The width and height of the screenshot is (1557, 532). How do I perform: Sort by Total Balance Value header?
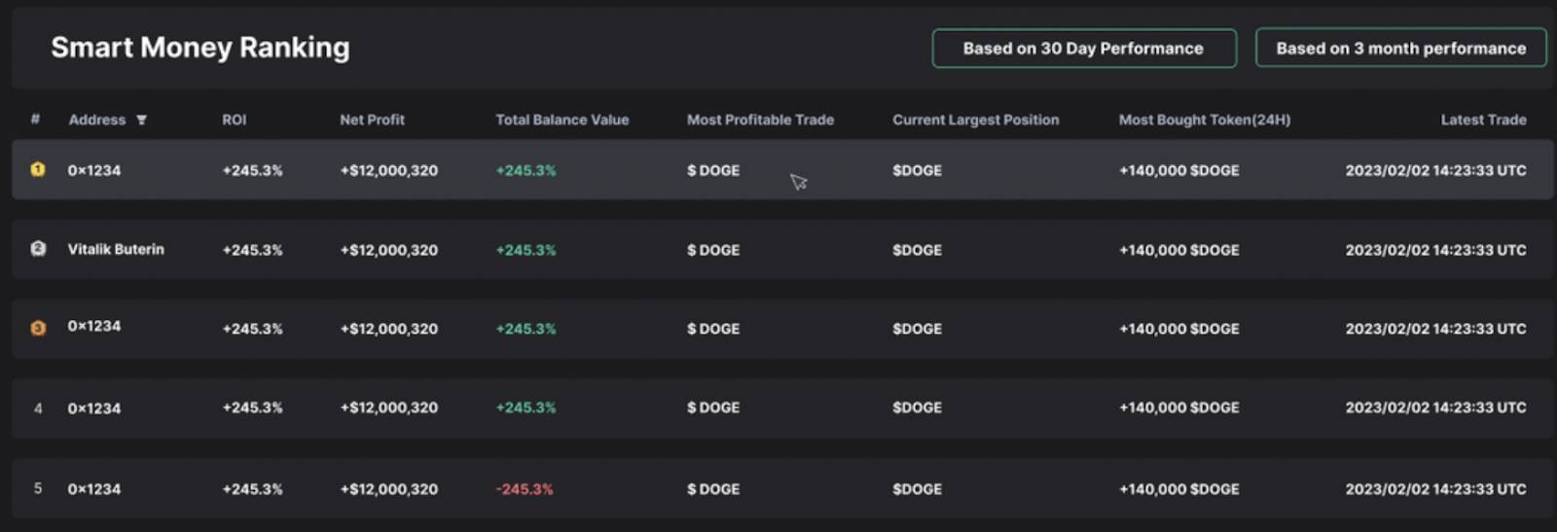tap(561, 120)
